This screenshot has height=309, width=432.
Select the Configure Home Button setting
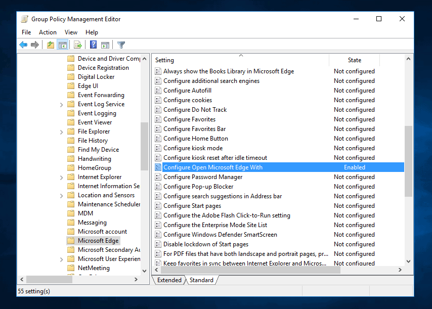[x=196, y=139]
